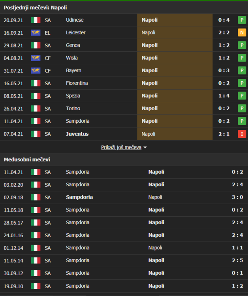248x296 pixels.
Task: Click the world flag icon on Bayern row
Action: pos(36,71)
